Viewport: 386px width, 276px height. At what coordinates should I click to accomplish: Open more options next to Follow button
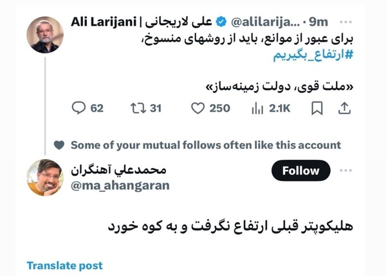tap(346, 170)
